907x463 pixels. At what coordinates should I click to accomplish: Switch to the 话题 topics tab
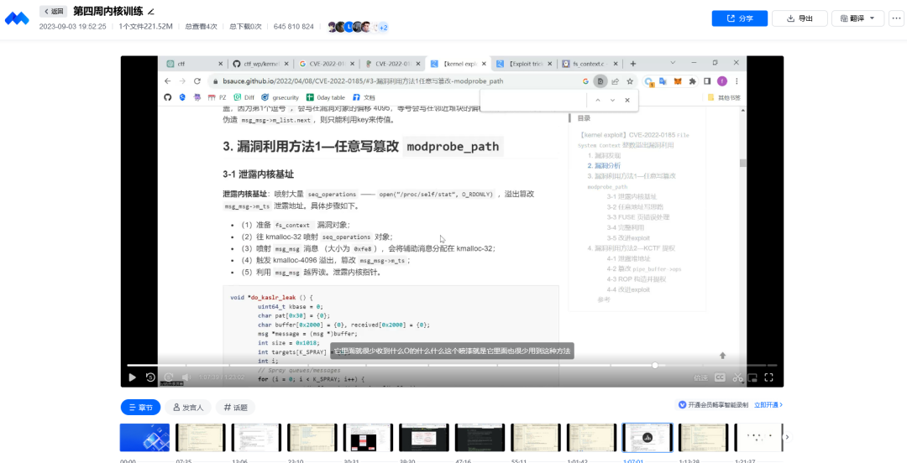[x=236, y=407]
